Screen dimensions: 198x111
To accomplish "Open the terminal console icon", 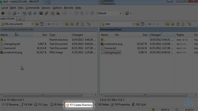I will point(41,13).
